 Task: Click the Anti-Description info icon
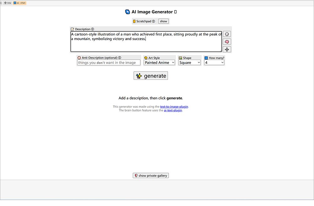click(x=120, y=58)
